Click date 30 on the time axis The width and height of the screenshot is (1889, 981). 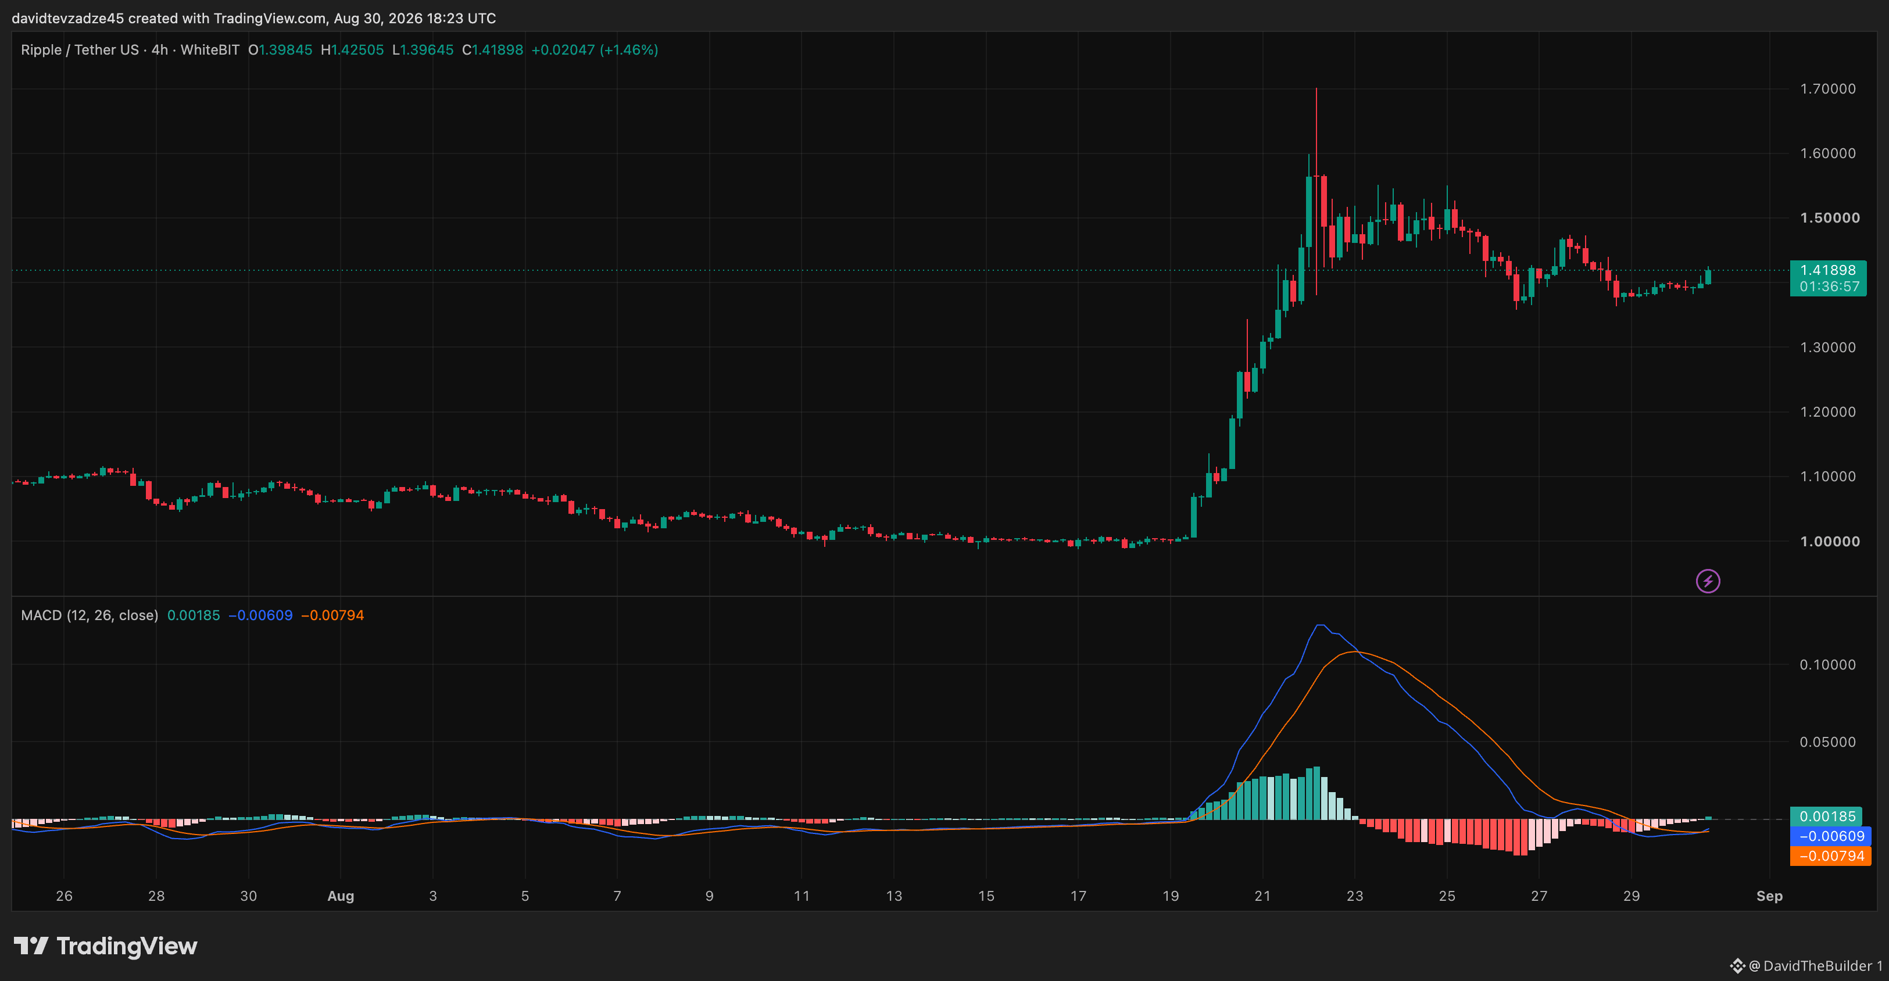(x=249, y=896)
